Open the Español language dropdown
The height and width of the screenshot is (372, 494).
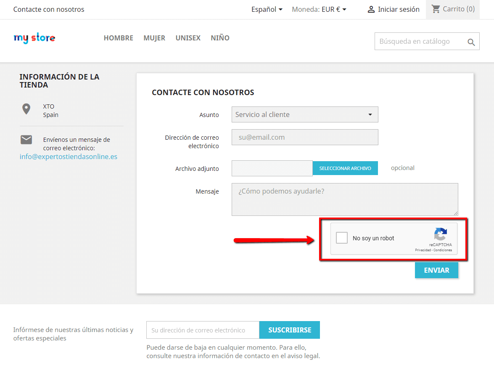click(267, 8)
